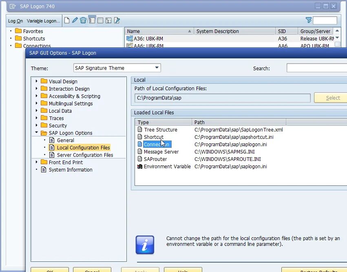Screen dimensions: 347x272
Task: Expand the Front End Print node
Action: pos(37,162)
